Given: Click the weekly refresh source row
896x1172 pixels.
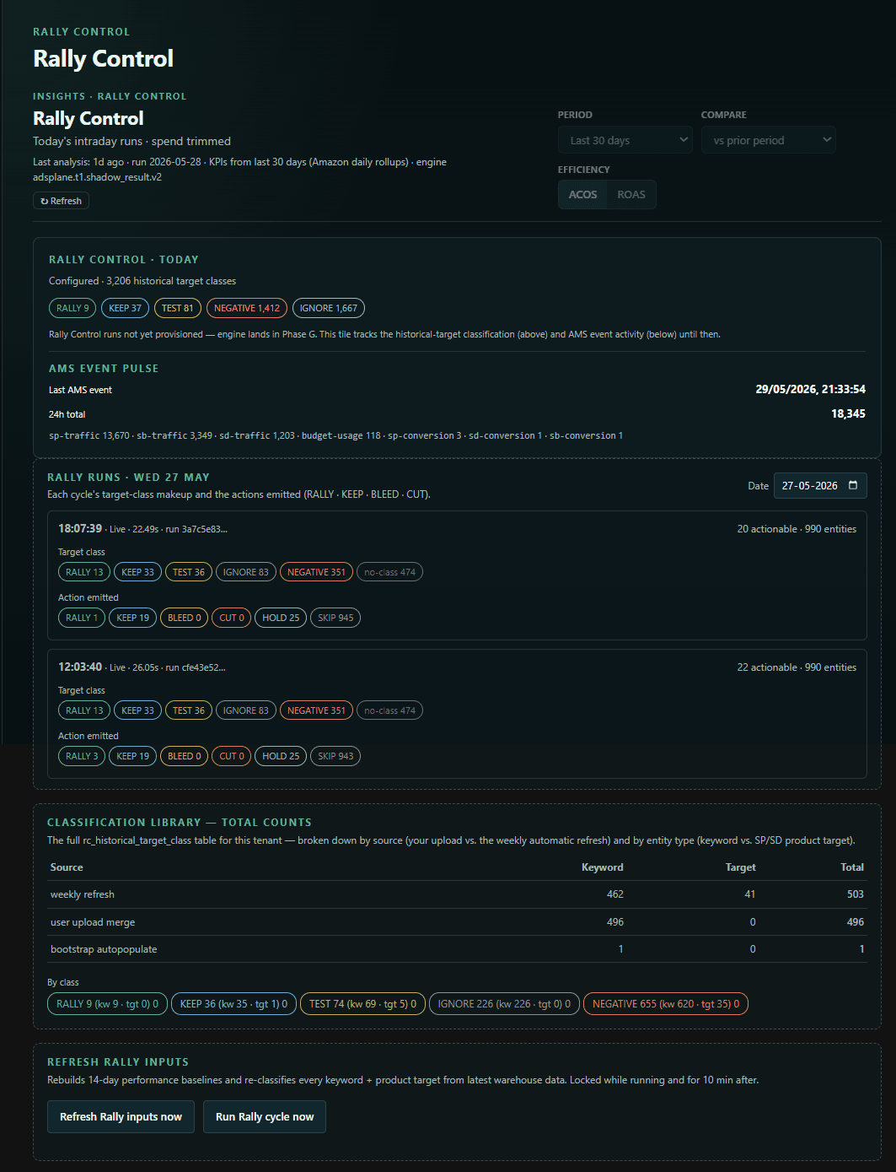Looking at the screenshot, I should [457, 894].
